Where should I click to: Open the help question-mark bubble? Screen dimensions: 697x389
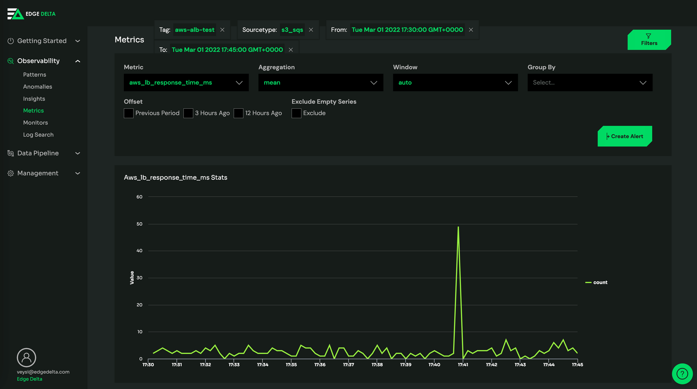(682, 374)
